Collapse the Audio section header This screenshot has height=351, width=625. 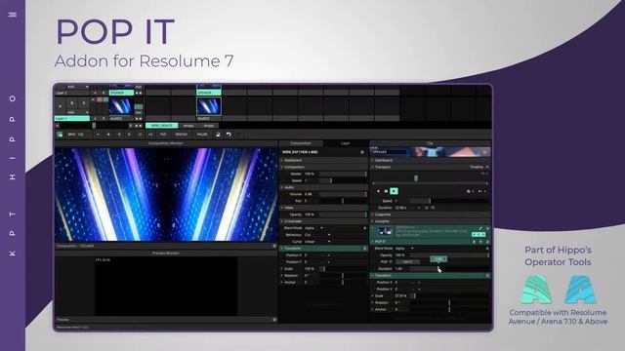point(323,187)
